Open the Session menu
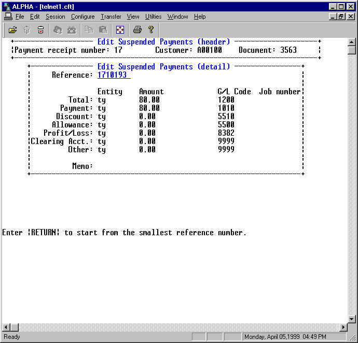The image size is (358, 343). point(55,17)
